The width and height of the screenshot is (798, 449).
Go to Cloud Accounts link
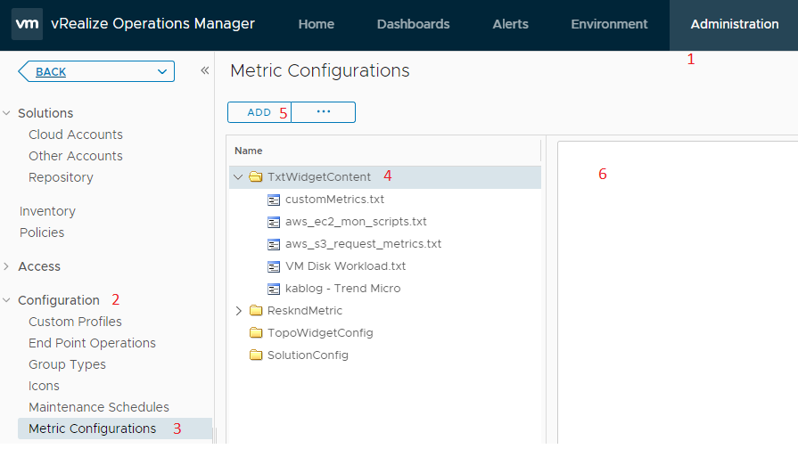point(76,135)
